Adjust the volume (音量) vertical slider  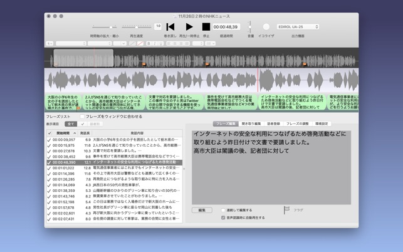249,27
